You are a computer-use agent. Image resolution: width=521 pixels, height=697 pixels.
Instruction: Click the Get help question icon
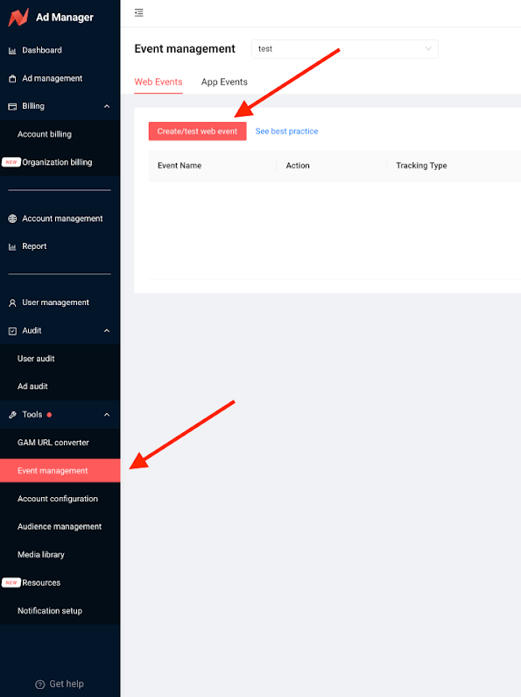tap(40, 684)
